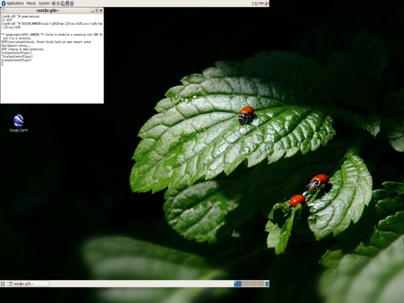Click the third launcher icon in top panel

coord(63,4)
